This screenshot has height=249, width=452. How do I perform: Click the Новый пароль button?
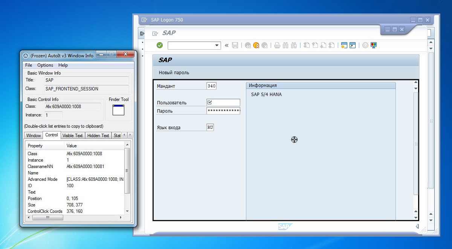point(174,73)
